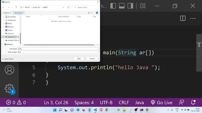Sort by the Date modified column
Screen dimensions: 202x113
(x=63, y=17)
